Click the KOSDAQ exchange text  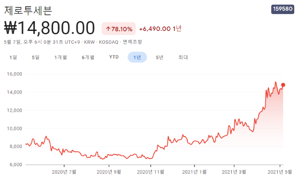[x=108, y=42]
